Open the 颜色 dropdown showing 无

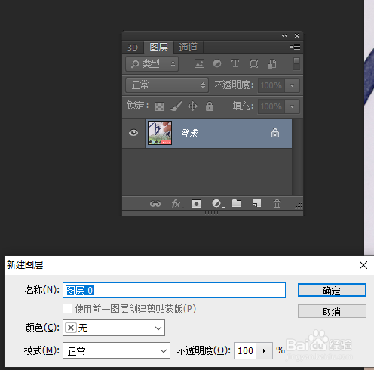114,328
